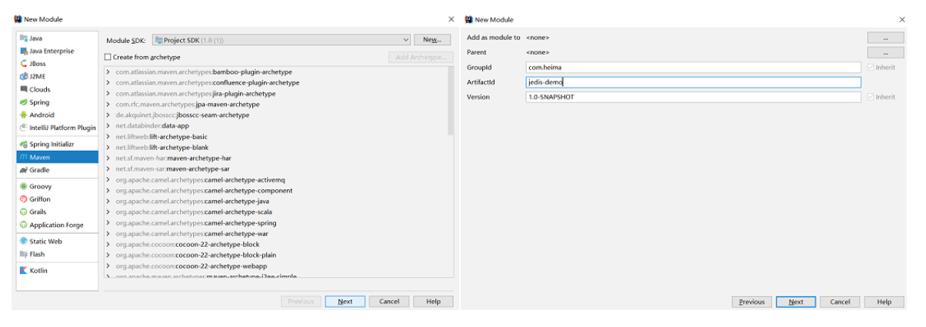This screenshot has height=327, width=926.
Task: Select camel-archetype-component row
Action: [x=276, y=190]
